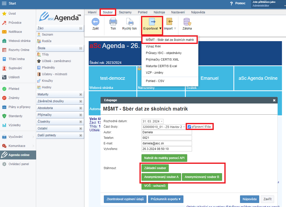Open the Notifikace envelope icon
Viewport: 286px width, 207px height.
(x=4, y=32)
